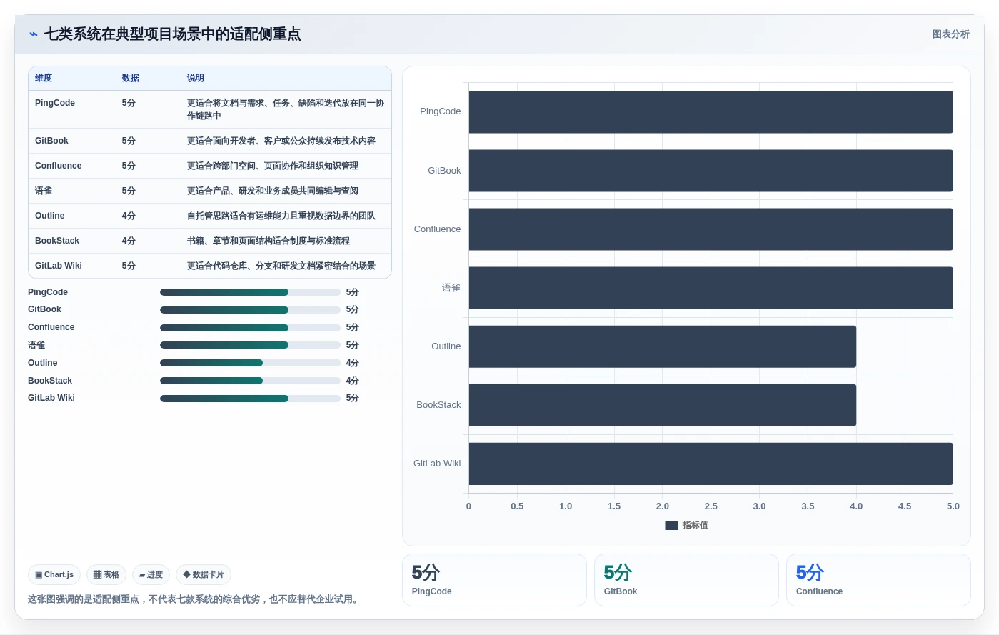This screenshot has height=635, width=999.
Task: Click the description 更适合跨部门空间、页面协作和组织知识管理
Action: click(x=273, y=166)
